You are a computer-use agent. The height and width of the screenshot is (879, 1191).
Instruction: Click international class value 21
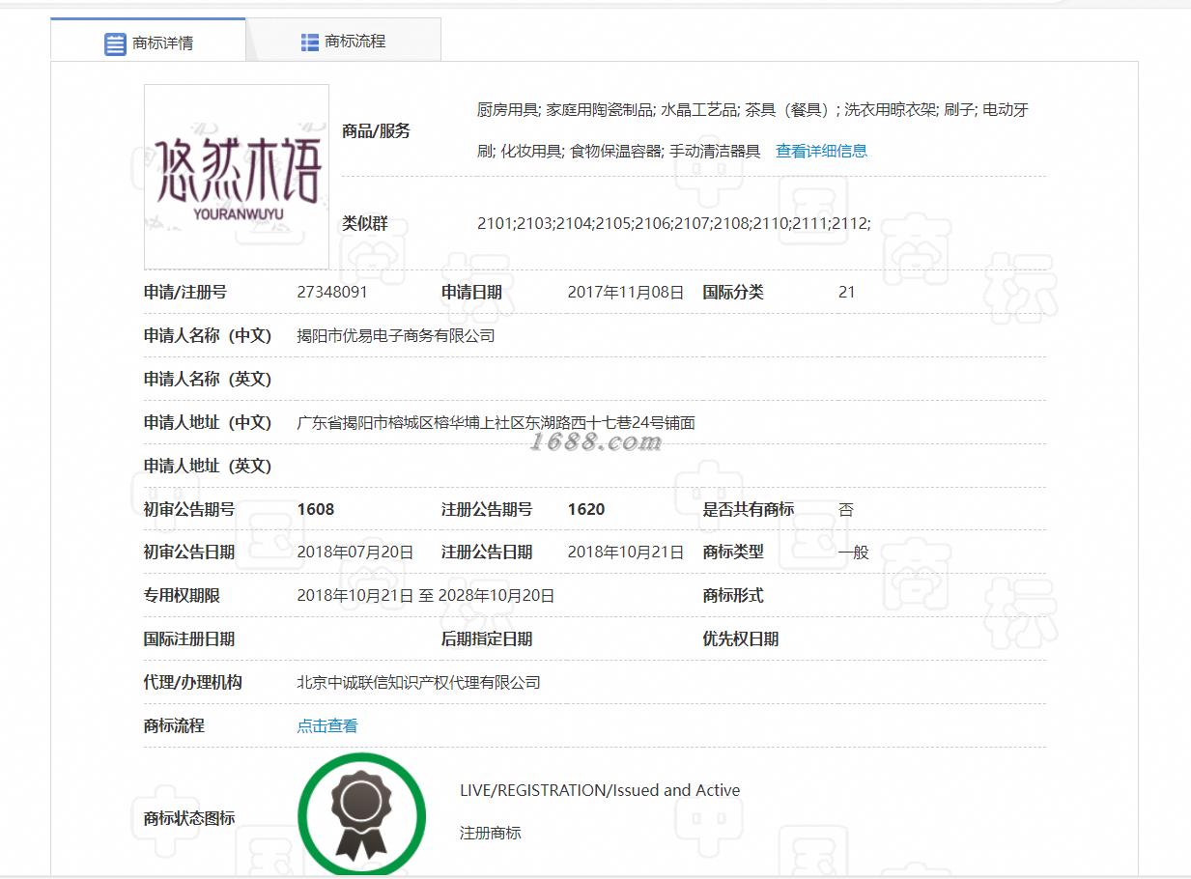coord(846,292)
